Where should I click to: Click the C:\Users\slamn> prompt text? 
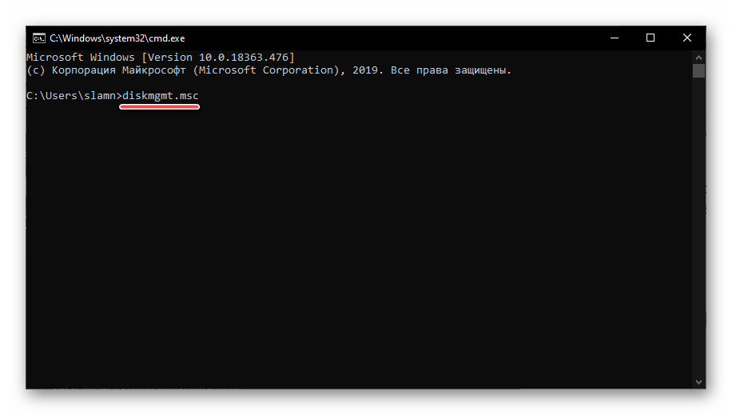(x=72, y=96)
